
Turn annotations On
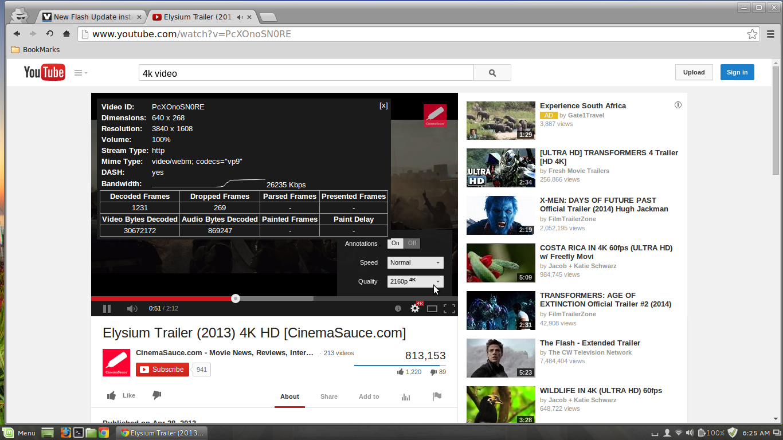click(x=396, y=243)
